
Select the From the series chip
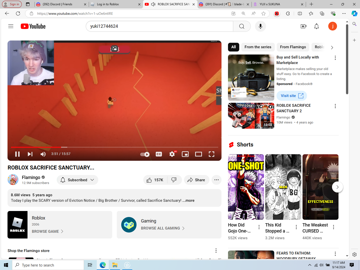(258, 47)
